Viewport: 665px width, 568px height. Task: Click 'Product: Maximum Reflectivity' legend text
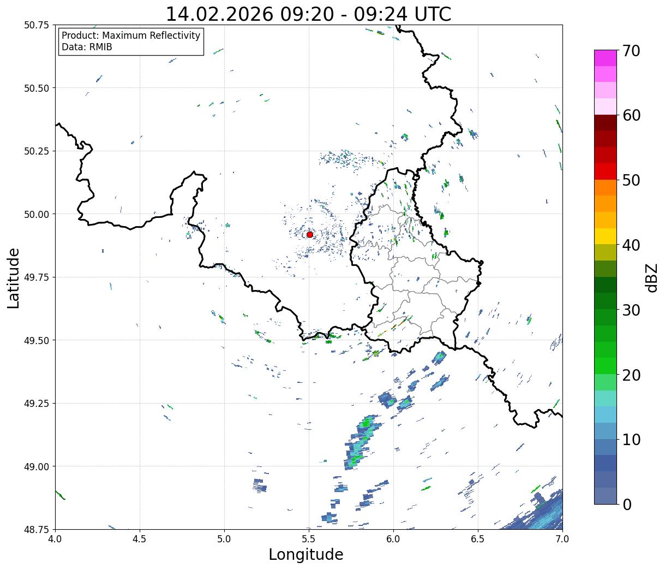point(131,35)
